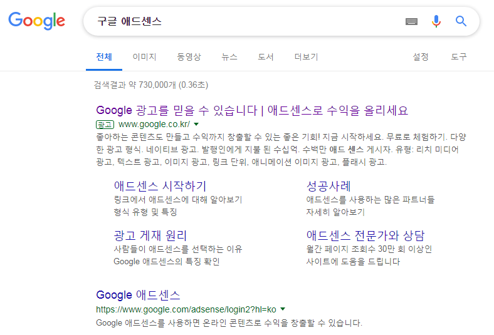The image size is (494, 335).
Task: Click text 자세히 알아보기
Action: click(x=335, y=212)
